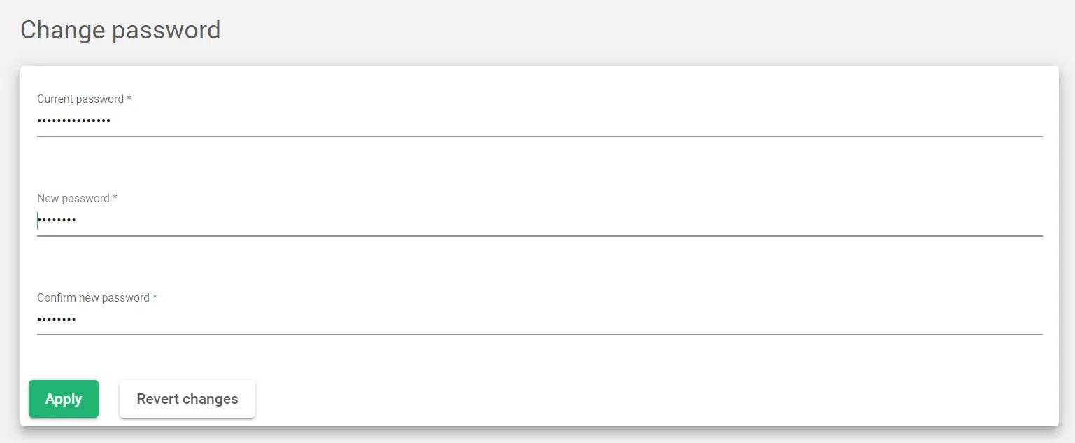The width and height of the screenshot is (1075, 443).
Task: Click the asterisk beside Confirm new password
Action: [155, 297]
